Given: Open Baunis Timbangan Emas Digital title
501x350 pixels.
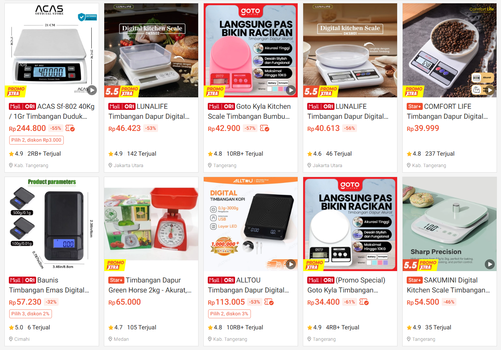Looking at the screenshot, I should click(49, 285).
